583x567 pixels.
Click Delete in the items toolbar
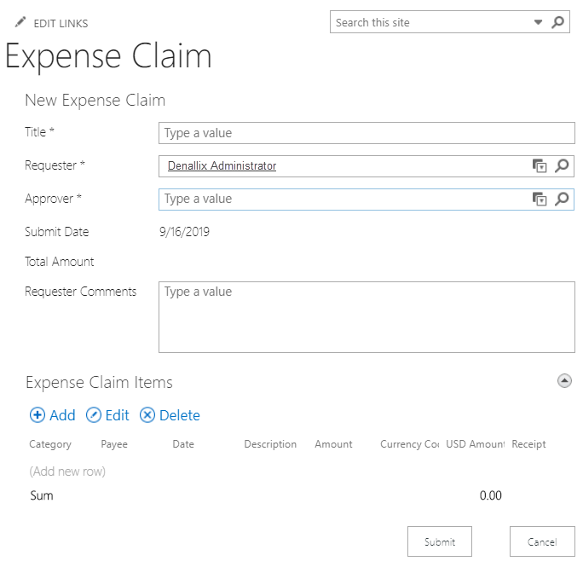[170, 415]
